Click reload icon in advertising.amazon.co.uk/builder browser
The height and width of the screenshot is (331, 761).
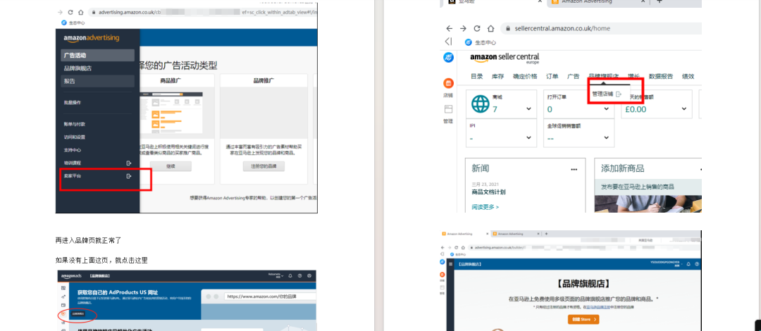coord(456,247)
